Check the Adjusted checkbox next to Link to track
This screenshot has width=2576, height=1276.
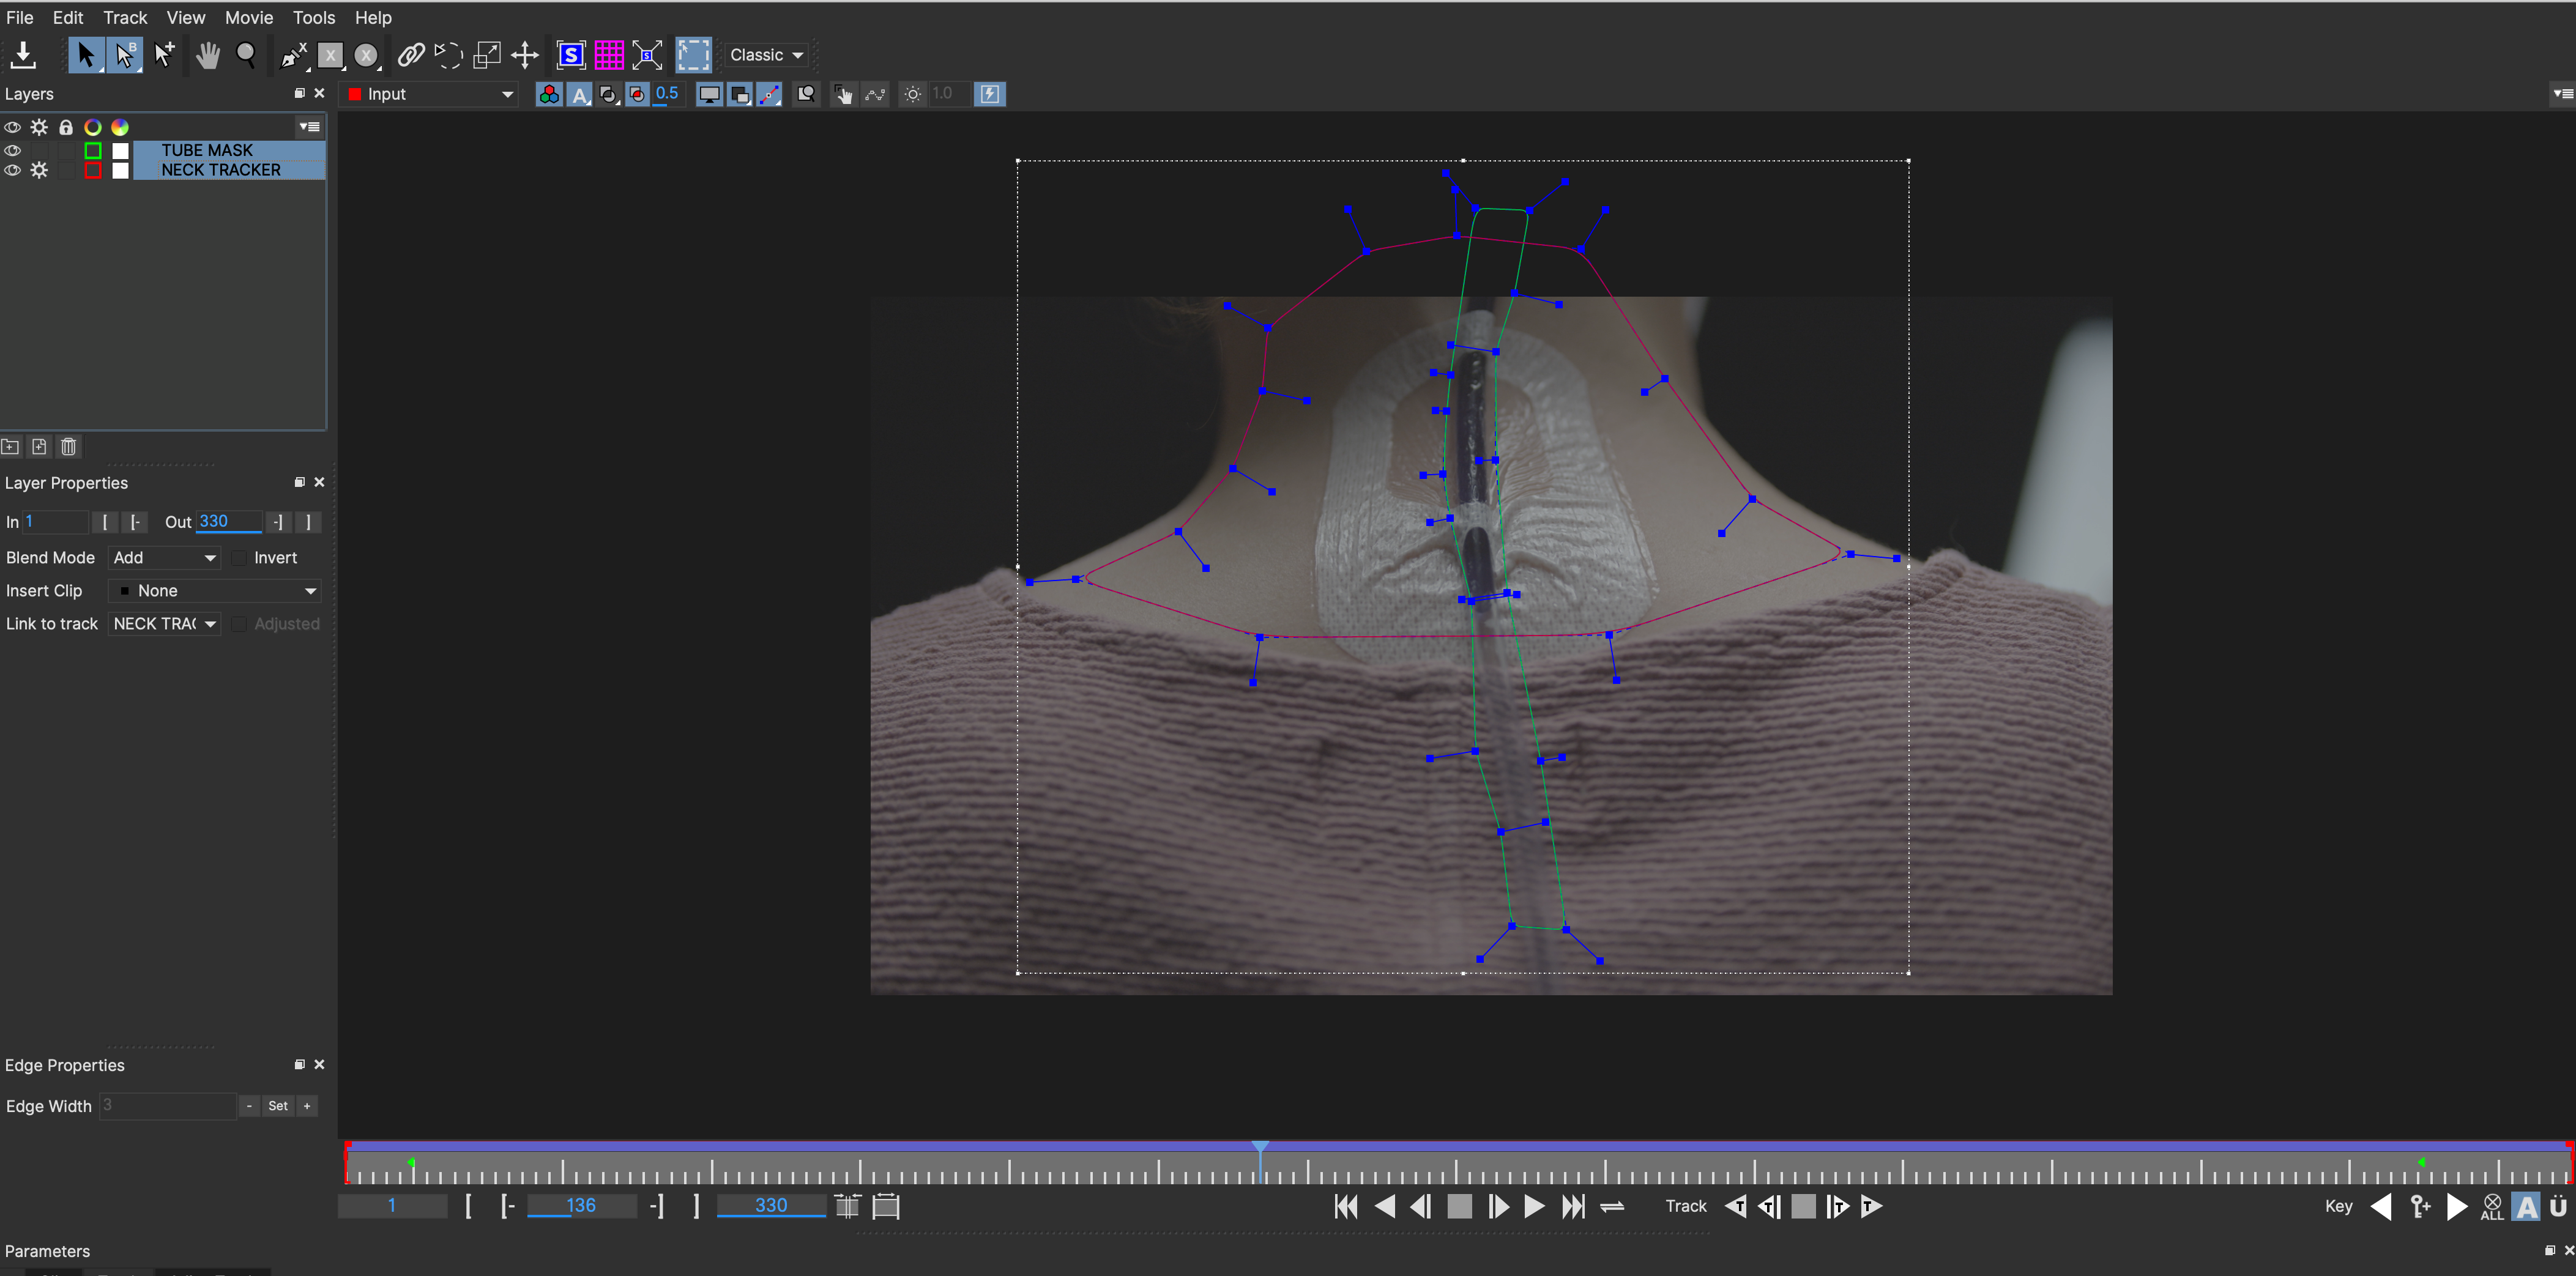239,624
